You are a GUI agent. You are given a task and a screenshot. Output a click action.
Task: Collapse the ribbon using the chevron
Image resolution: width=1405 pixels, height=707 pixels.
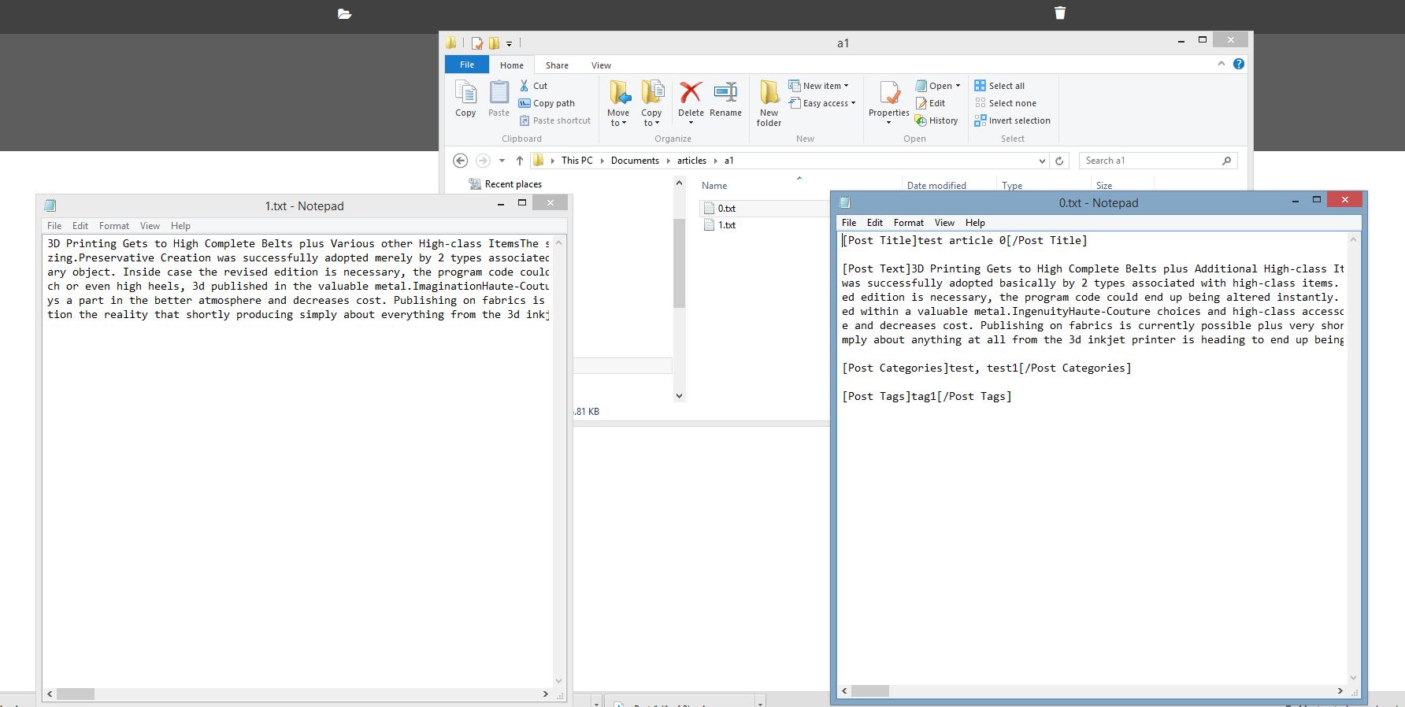click(x=1221, y=65)
